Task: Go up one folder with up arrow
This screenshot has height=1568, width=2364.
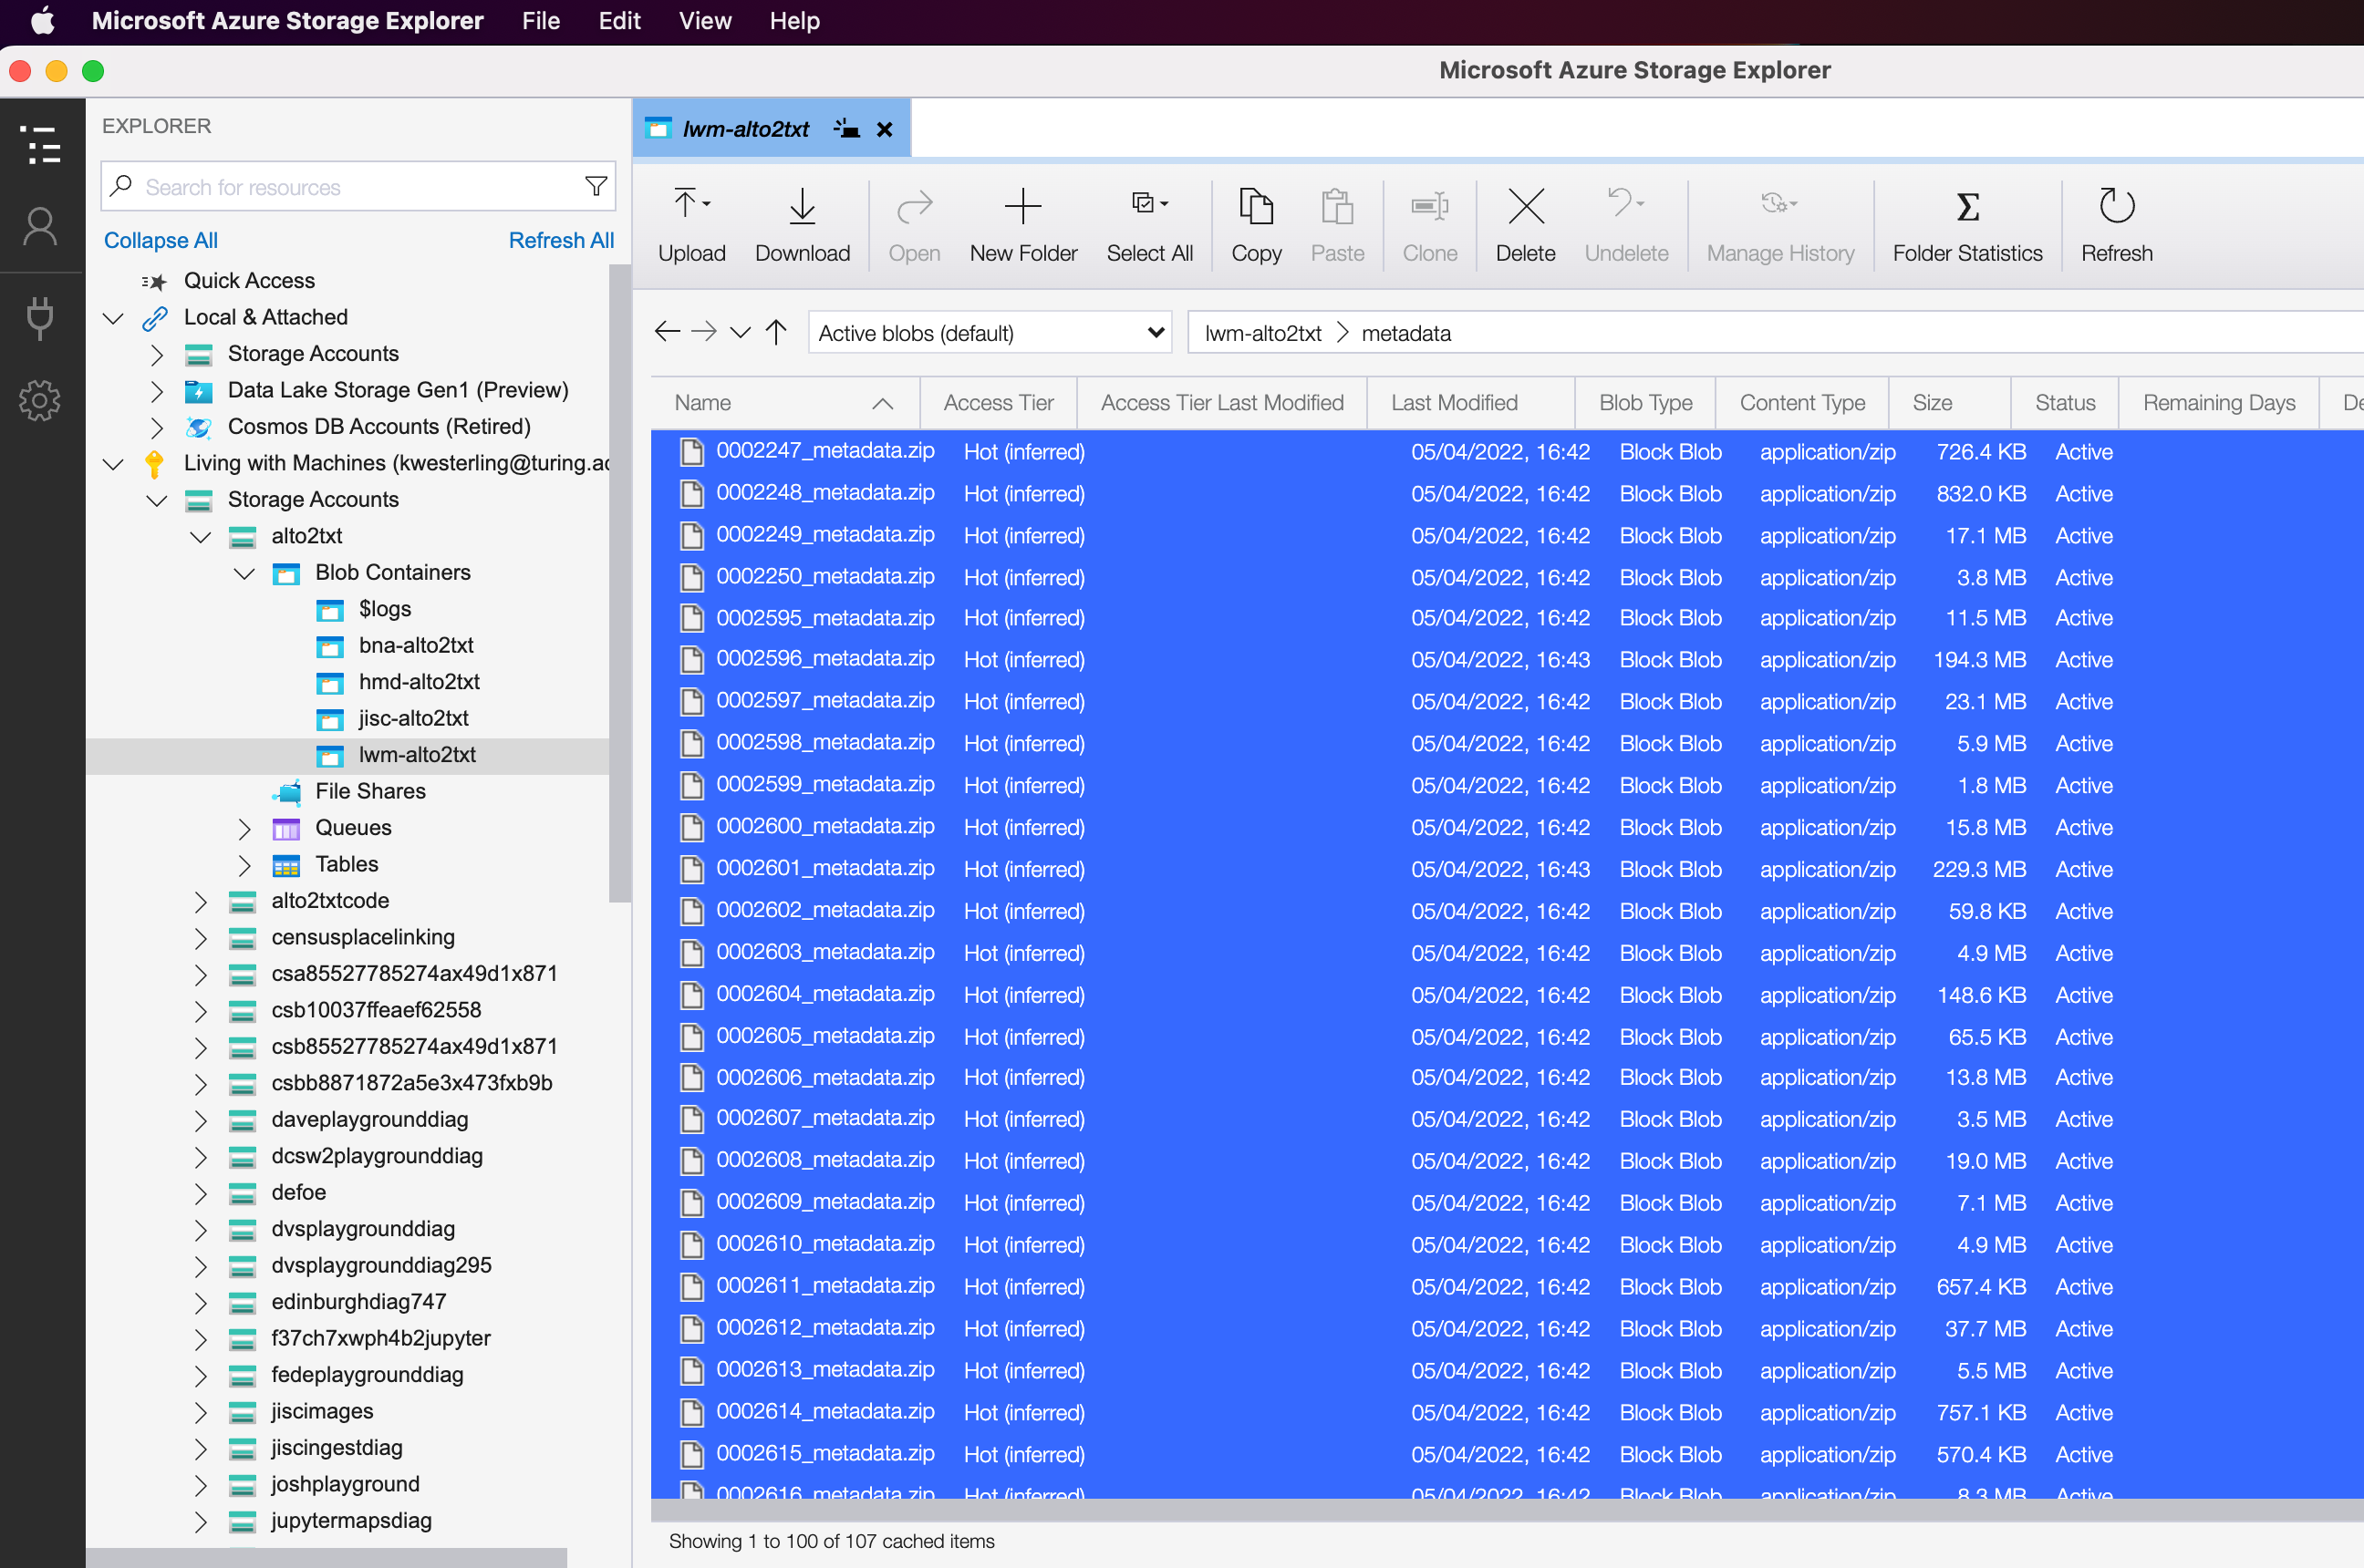Action: point(776,332)
